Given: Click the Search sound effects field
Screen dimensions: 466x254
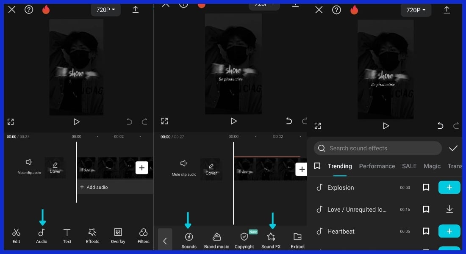Looking at the screenshot, I should pos(377,148).
